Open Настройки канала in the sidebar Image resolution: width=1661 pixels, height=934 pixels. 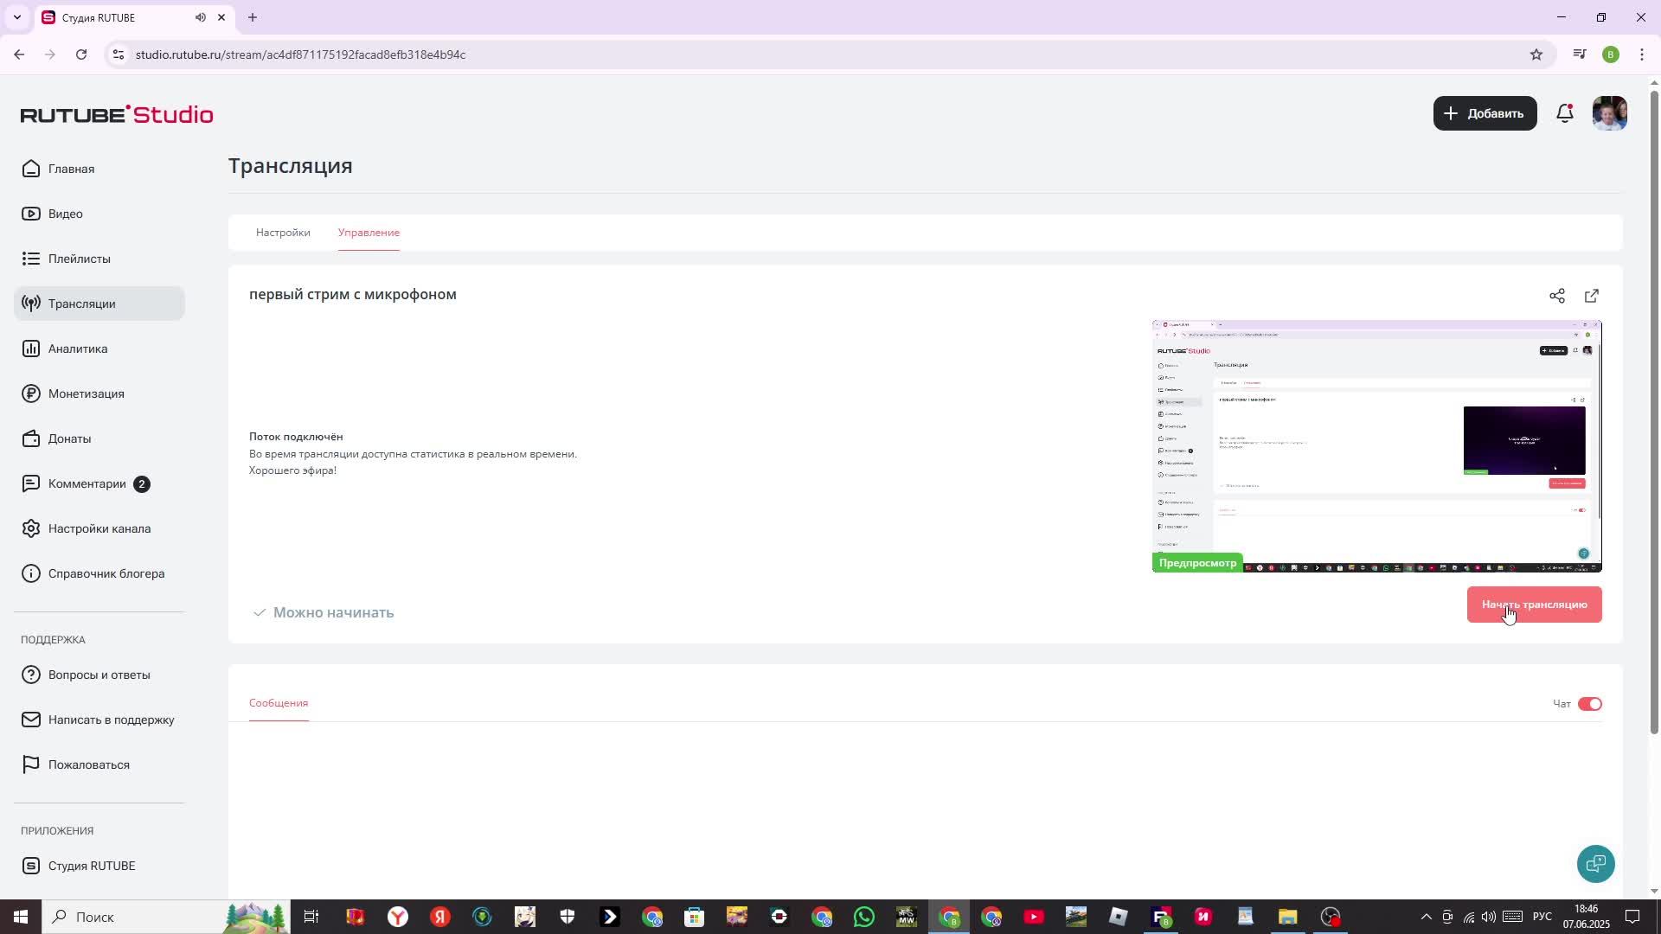tap(99, 528)
